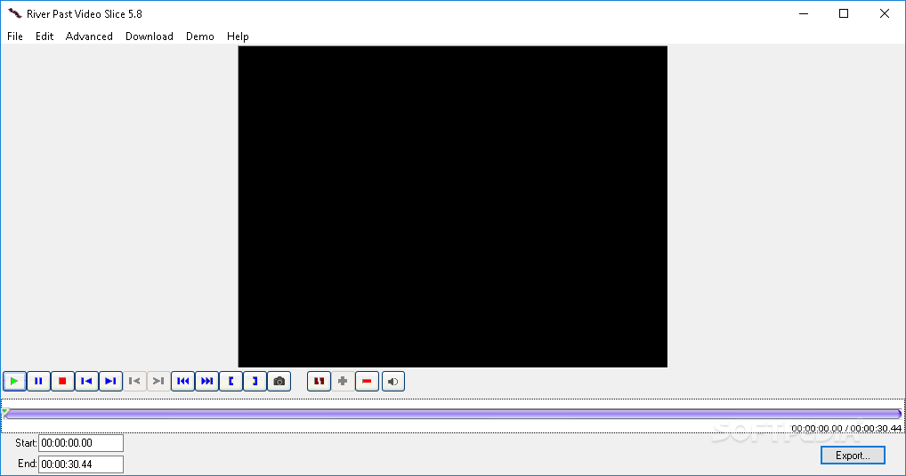Click the Start time input field
This screenshot has height=476, width=906.
click(81, 443)
